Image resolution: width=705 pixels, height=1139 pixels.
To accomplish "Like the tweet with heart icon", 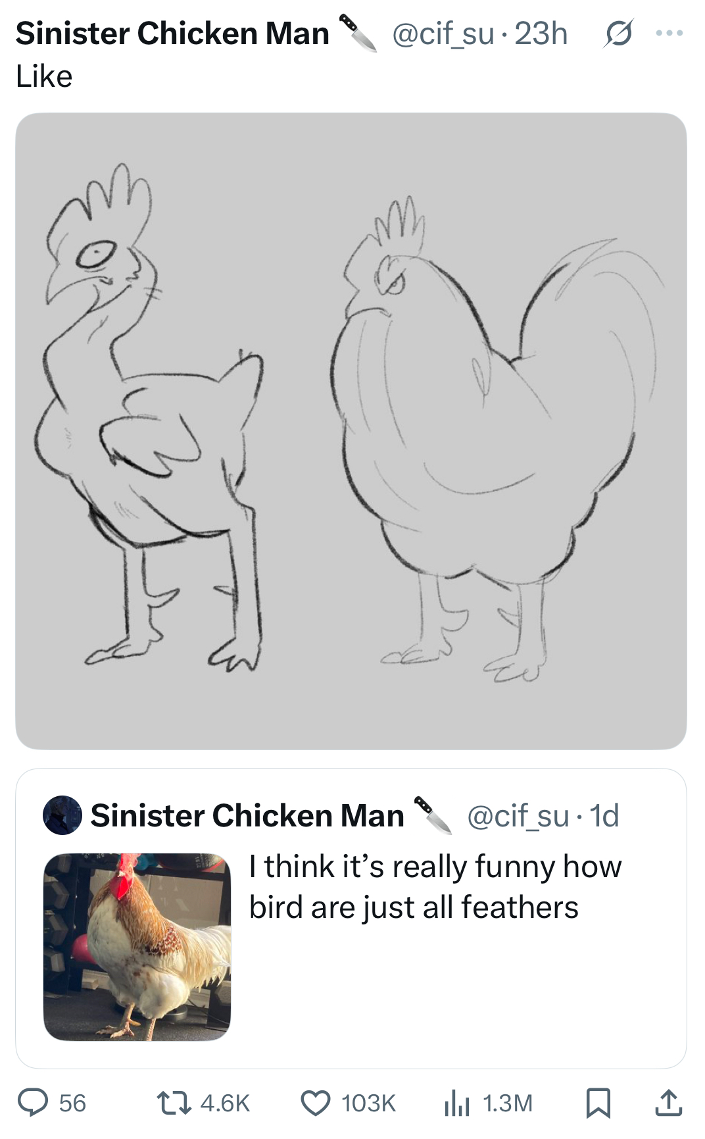I will point(316,1103).
